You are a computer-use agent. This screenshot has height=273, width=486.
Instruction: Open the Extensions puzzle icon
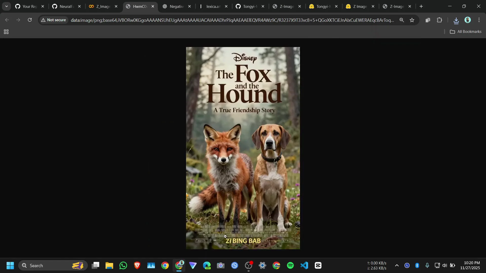click(440, 20)
